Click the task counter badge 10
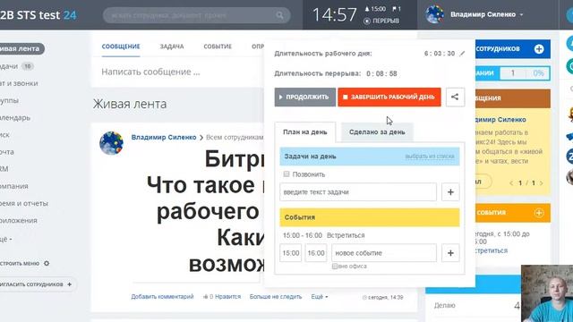Viewport: 573px width, 322px height. (28, 66)
